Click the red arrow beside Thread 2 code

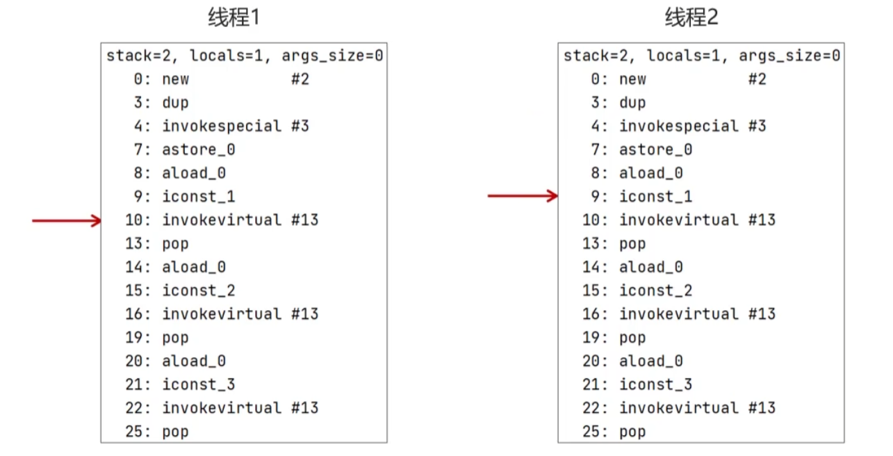(523, 197)
